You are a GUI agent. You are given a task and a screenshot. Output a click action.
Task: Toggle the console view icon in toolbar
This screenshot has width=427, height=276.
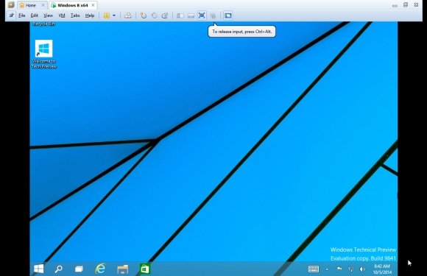coord(228,15)
